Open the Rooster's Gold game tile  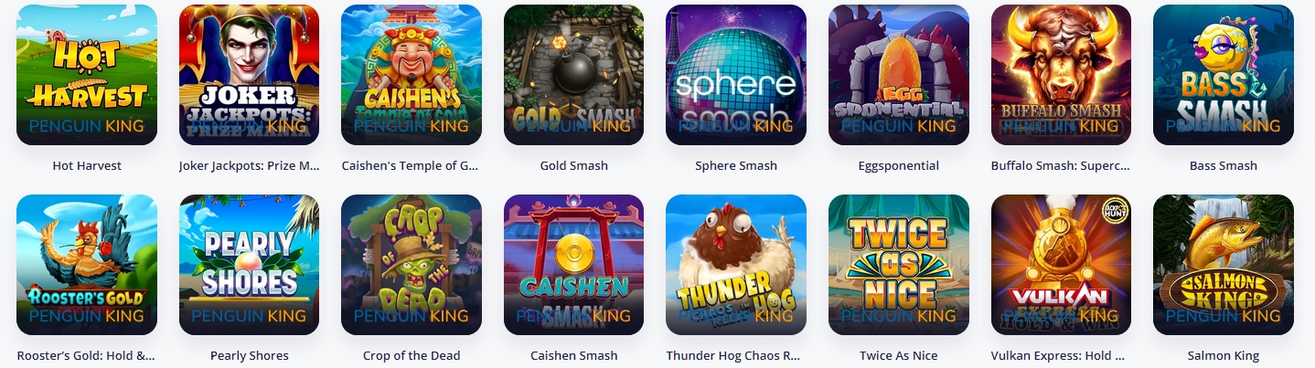tap(87, 265)
